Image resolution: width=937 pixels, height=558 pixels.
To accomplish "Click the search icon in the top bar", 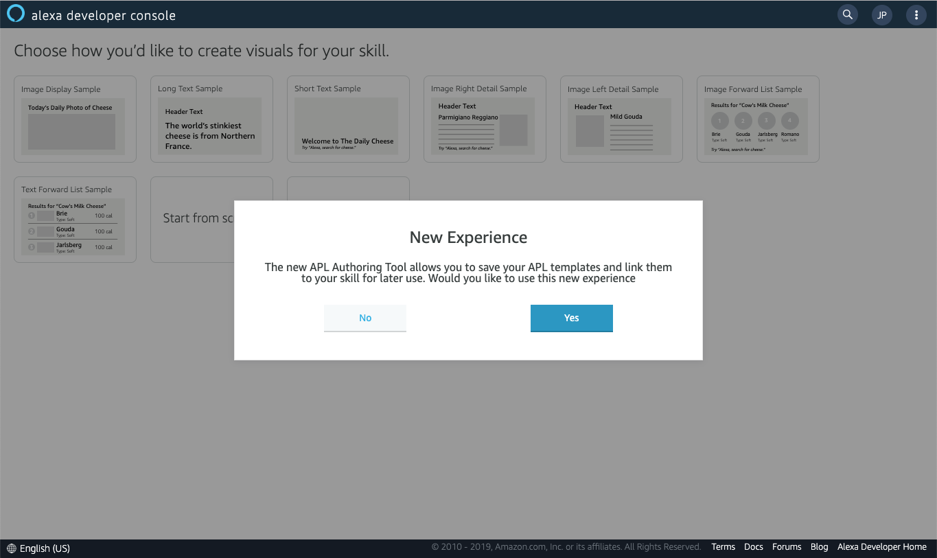I will pyautogui.click(x=847, y=14).
